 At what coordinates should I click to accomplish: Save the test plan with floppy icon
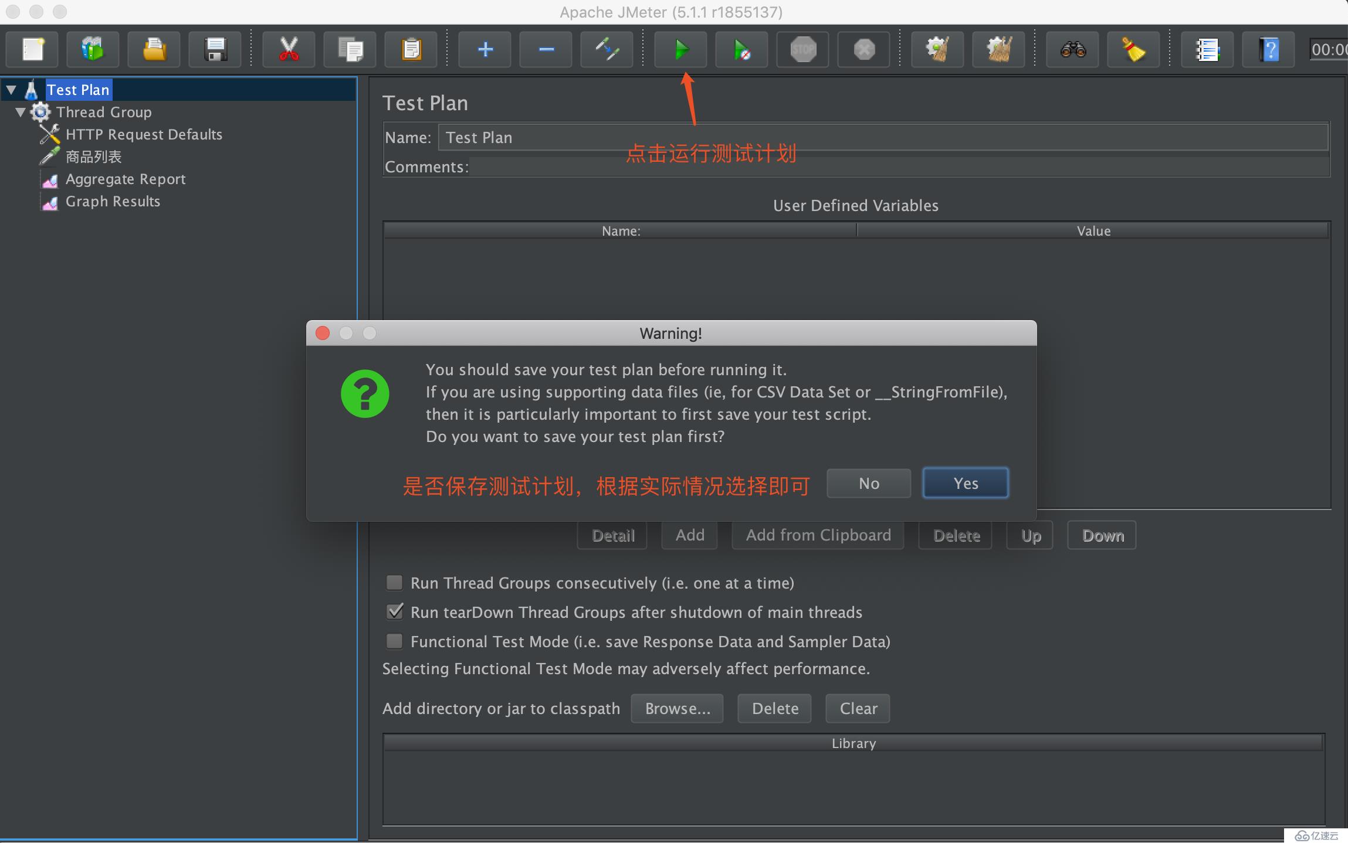tap(215, 49)
